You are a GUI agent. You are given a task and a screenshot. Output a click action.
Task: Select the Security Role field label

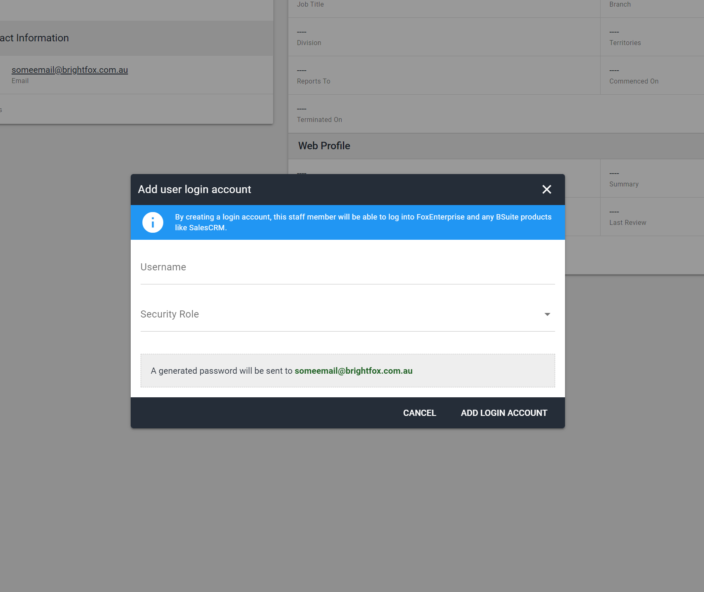pyautogui.click(x=170, y=314)
